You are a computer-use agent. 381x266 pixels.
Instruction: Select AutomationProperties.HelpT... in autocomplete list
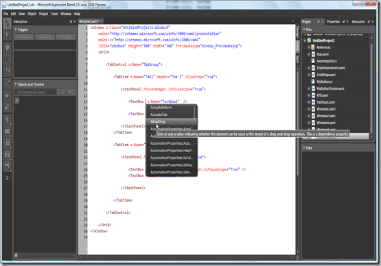(x=172, y=150)
